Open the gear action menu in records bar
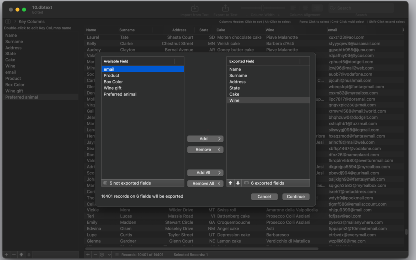 (102, 255)
